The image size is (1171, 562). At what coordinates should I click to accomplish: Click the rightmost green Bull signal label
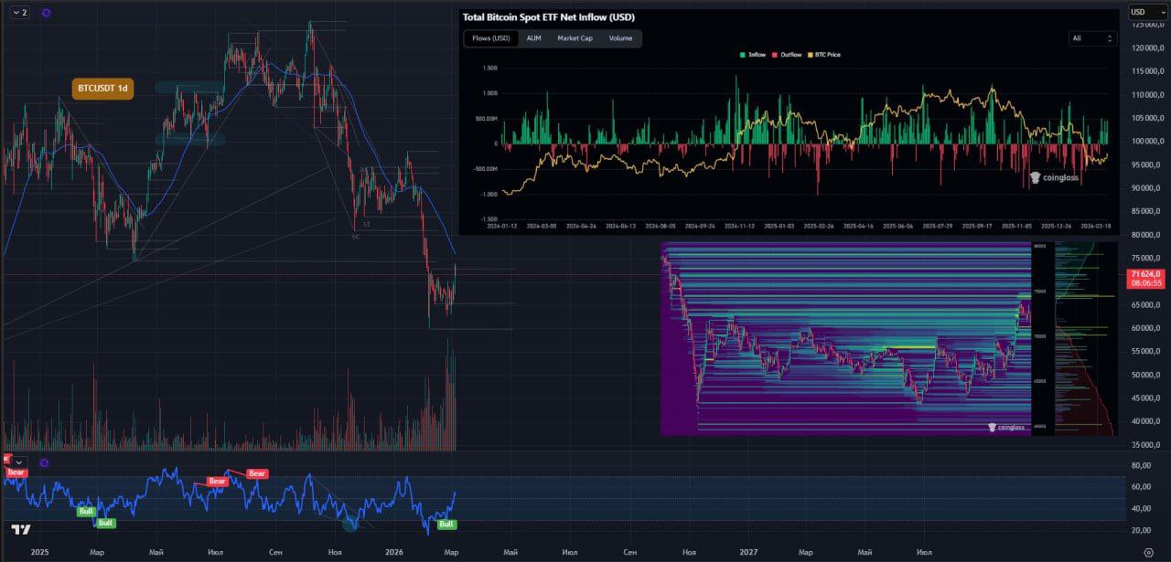click(x=446, y=524)
